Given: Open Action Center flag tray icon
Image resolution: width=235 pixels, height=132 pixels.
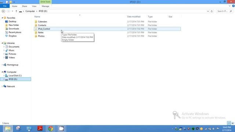Looking at the screenshot, I should (x=218, y=129).
